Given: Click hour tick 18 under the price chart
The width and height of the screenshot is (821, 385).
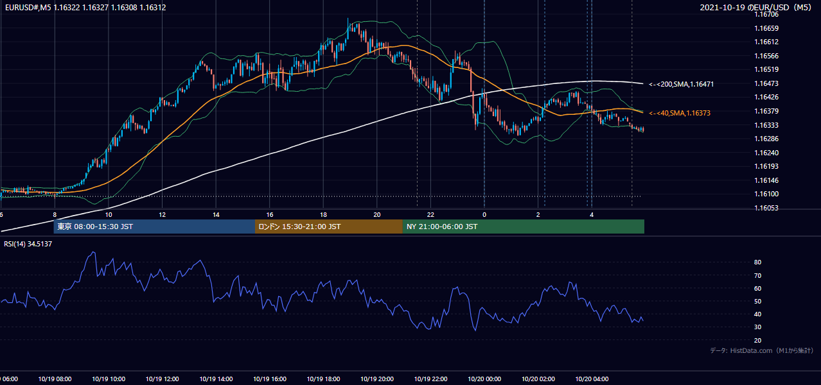Looking at the screenshot, I should (323, 214).
